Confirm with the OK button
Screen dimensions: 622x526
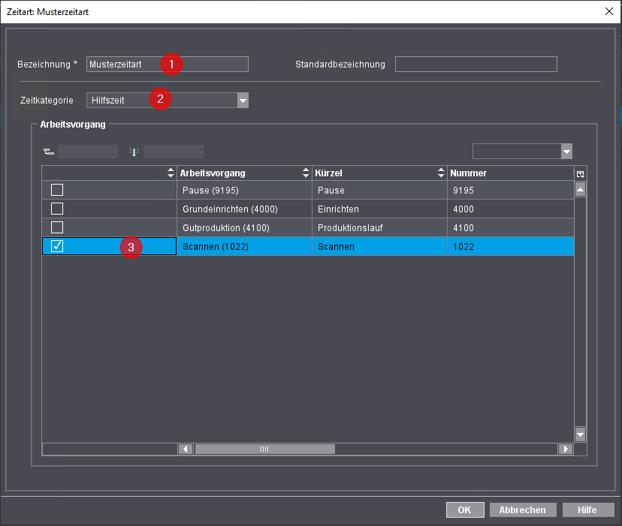[x=465, y=509]
